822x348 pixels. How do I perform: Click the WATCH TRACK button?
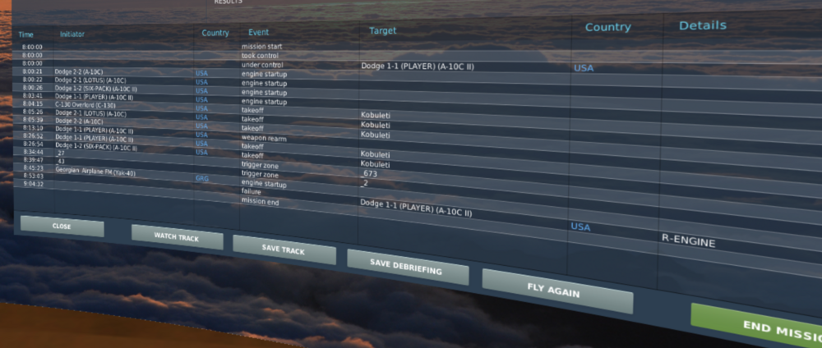point(177,237)
